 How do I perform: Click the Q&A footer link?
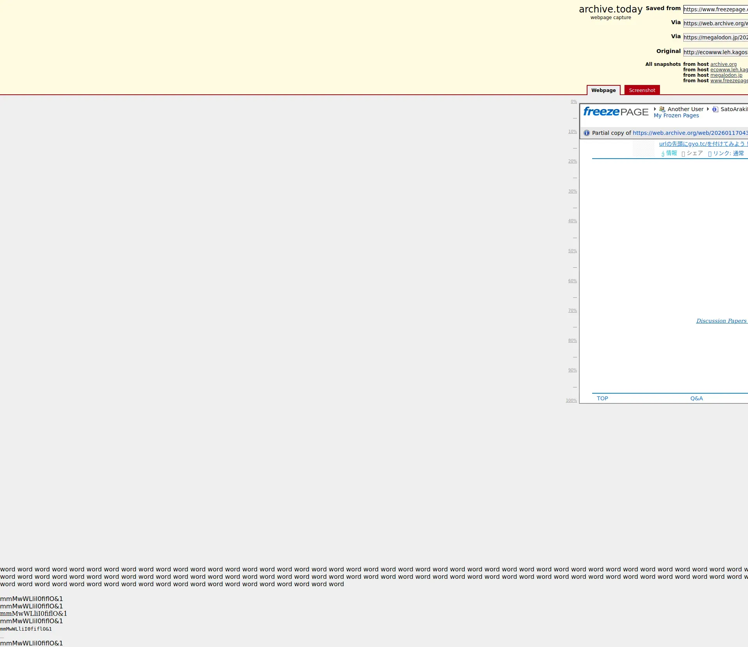(x=696, y=398)
